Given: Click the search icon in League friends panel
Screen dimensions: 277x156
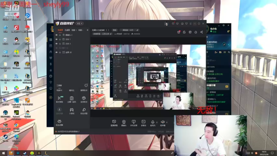Looking at the screenshot, I should (x=229, y=52).
